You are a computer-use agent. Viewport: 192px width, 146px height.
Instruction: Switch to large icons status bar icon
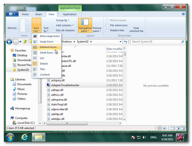click(165, 128)
